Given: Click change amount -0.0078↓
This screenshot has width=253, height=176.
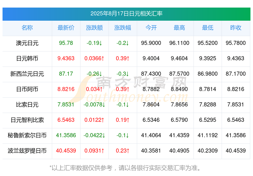Looking at the screenshot, I should click(x=94, y=105).
